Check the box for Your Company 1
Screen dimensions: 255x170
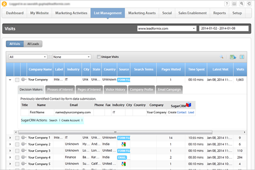click(x=17, y=138)
